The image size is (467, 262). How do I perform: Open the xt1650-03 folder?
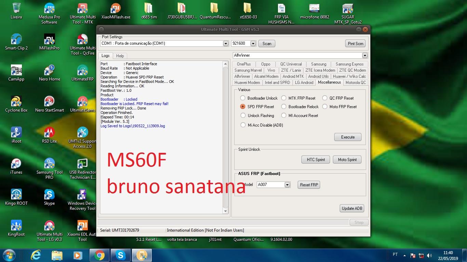click(248, 11)
